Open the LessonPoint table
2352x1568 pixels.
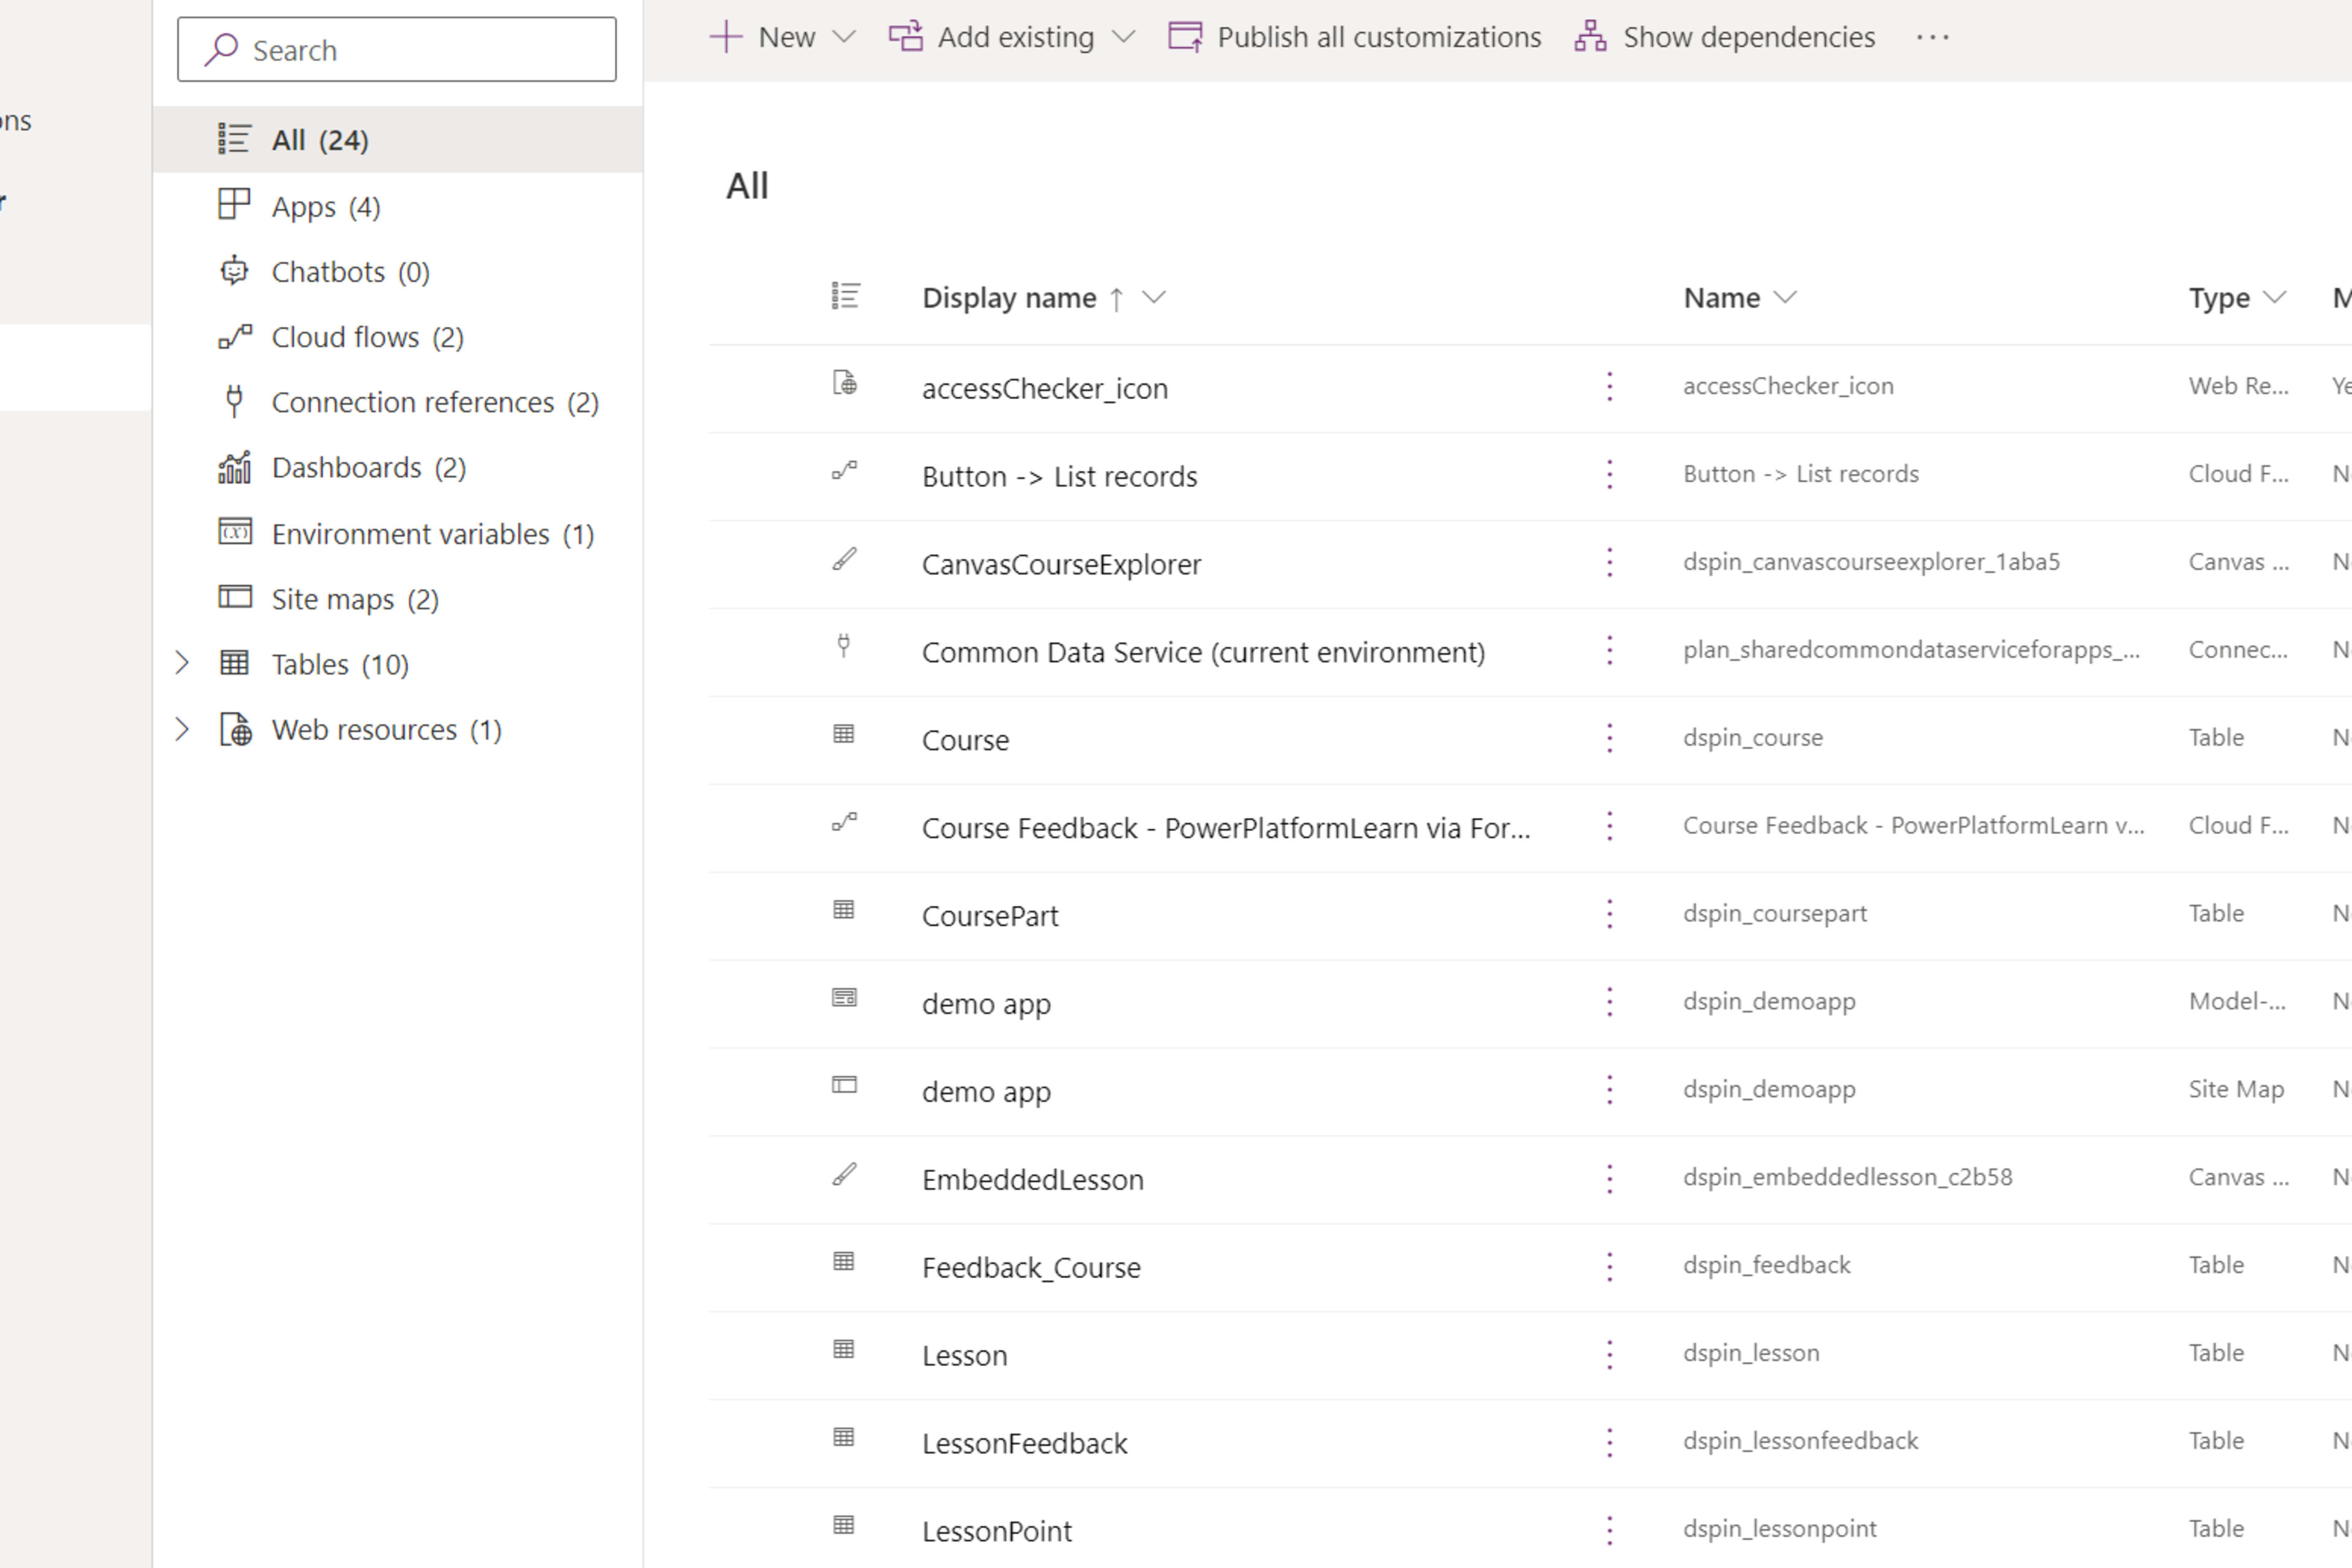point(997,1532)
